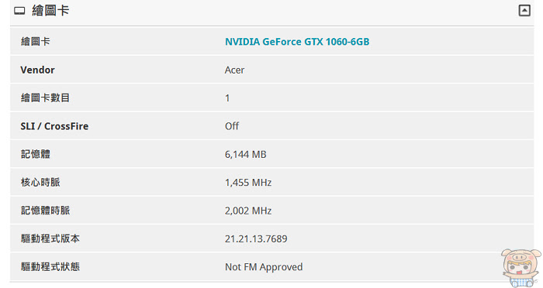Screen dimensions: 543x288
Task: Click the Off value for SLI / CrossFire
Action: (x=232, y=126)
